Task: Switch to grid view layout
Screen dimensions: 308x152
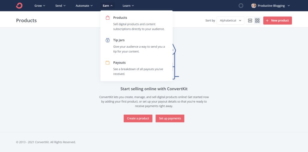Action: coord(257,20)
